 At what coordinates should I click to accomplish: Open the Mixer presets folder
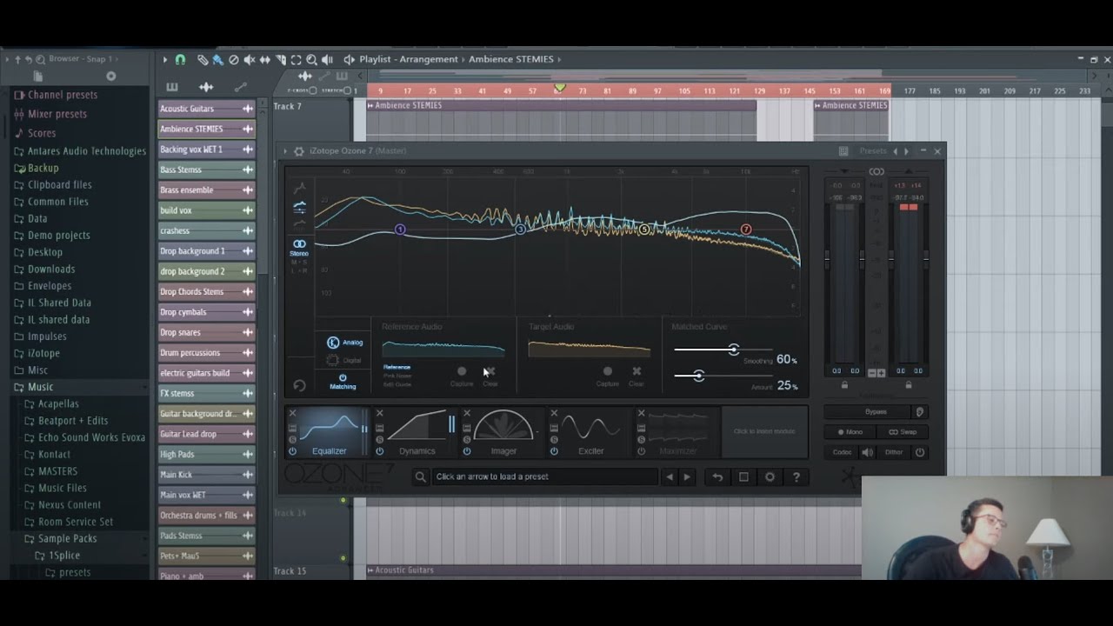tap(57, 114)
